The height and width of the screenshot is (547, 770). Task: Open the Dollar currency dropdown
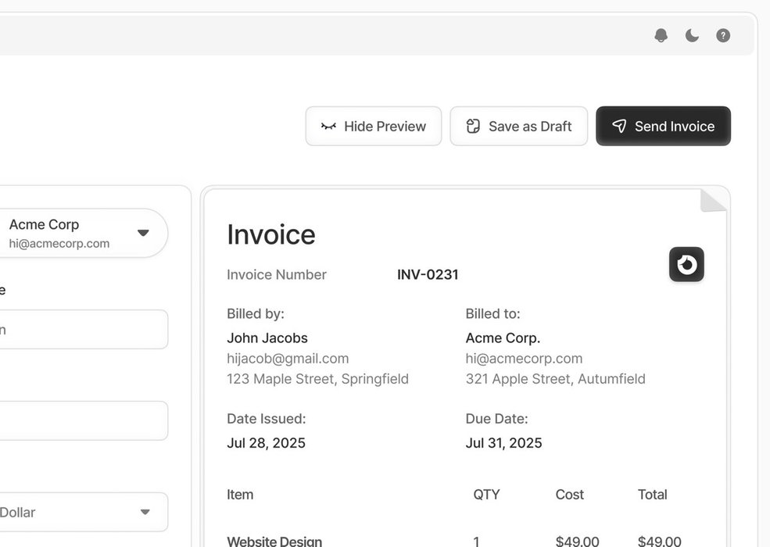145,512
